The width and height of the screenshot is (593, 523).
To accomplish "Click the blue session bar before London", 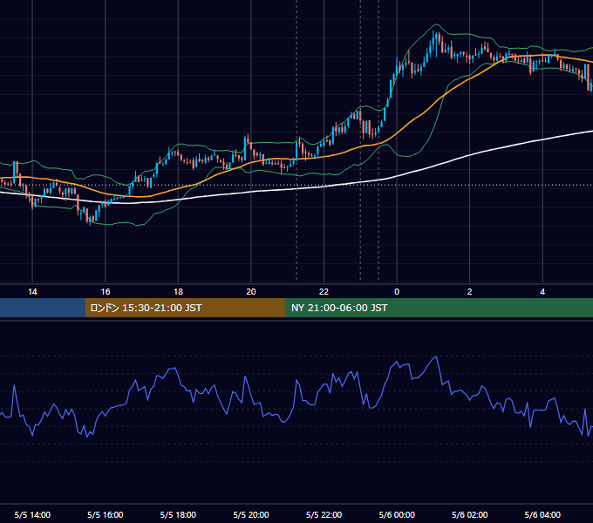I will click(x=43, y=308).
